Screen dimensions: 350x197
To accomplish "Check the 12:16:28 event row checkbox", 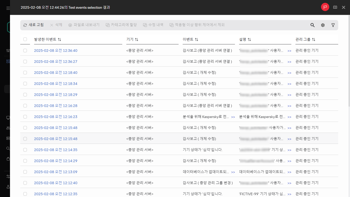I will [x=25, y=106].
